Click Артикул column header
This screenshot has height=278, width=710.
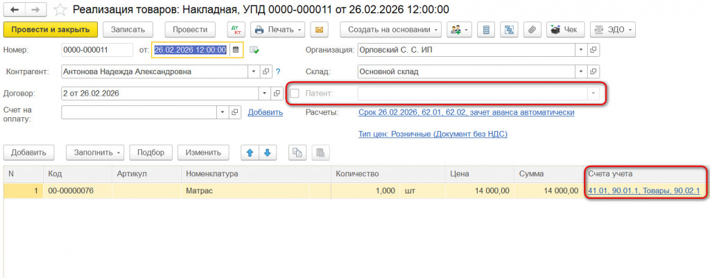[146, 174]
